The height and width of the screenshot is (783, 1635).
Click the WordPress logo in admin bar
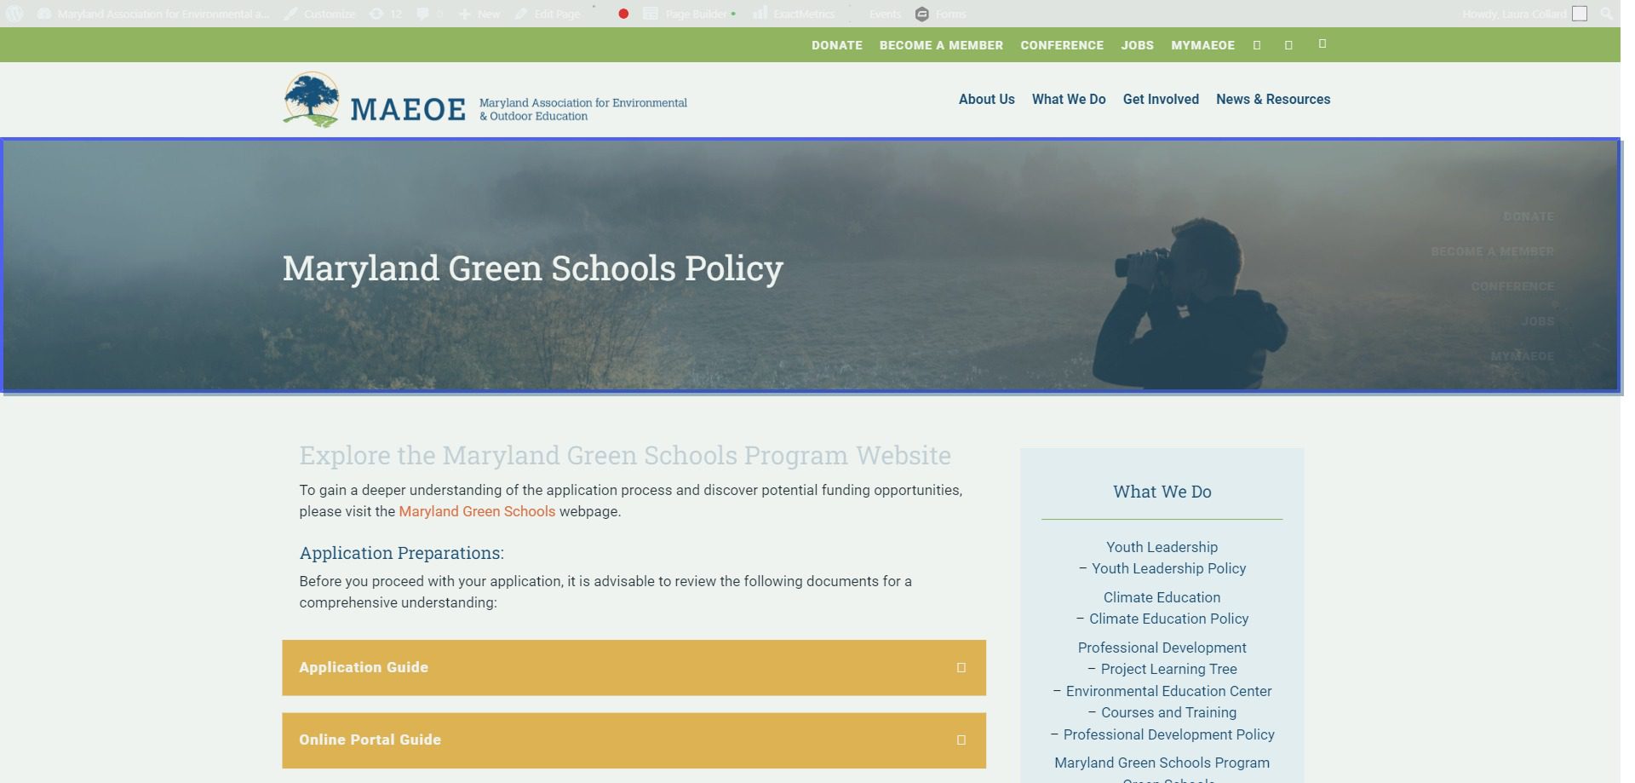pos(14,14)
